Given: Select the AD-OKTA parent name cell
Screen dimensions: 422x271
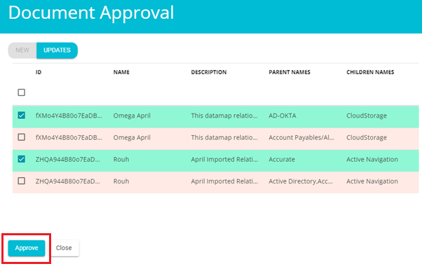Looking at the screenshot, I should [283, 116].
